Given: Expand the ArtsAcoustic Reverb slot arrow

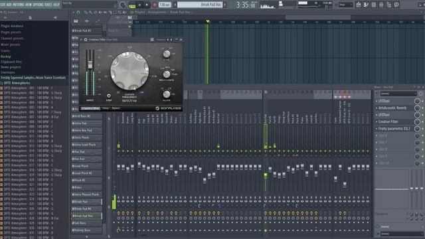Looking at the screenshot, I should (x=377, y=108).
